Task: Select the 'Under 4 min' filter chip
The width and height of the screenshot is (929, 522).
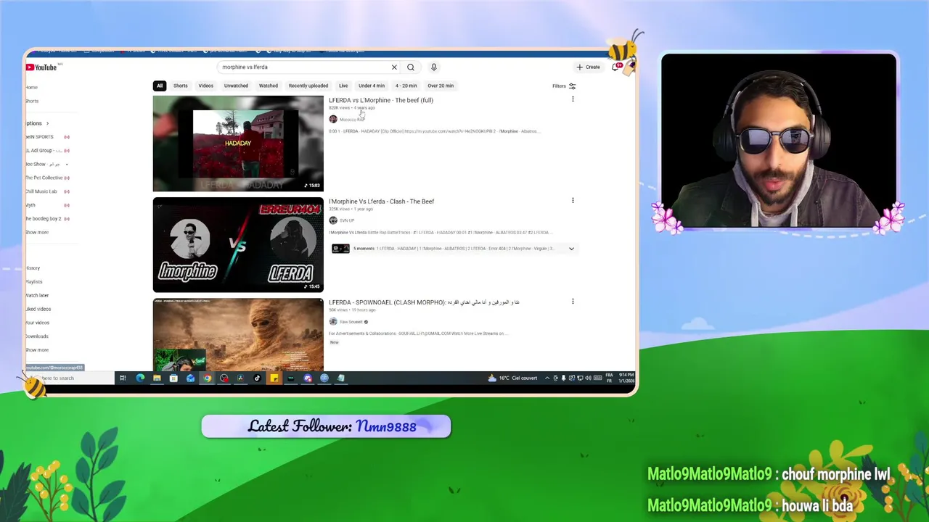Action: click(x=372, y=86)
